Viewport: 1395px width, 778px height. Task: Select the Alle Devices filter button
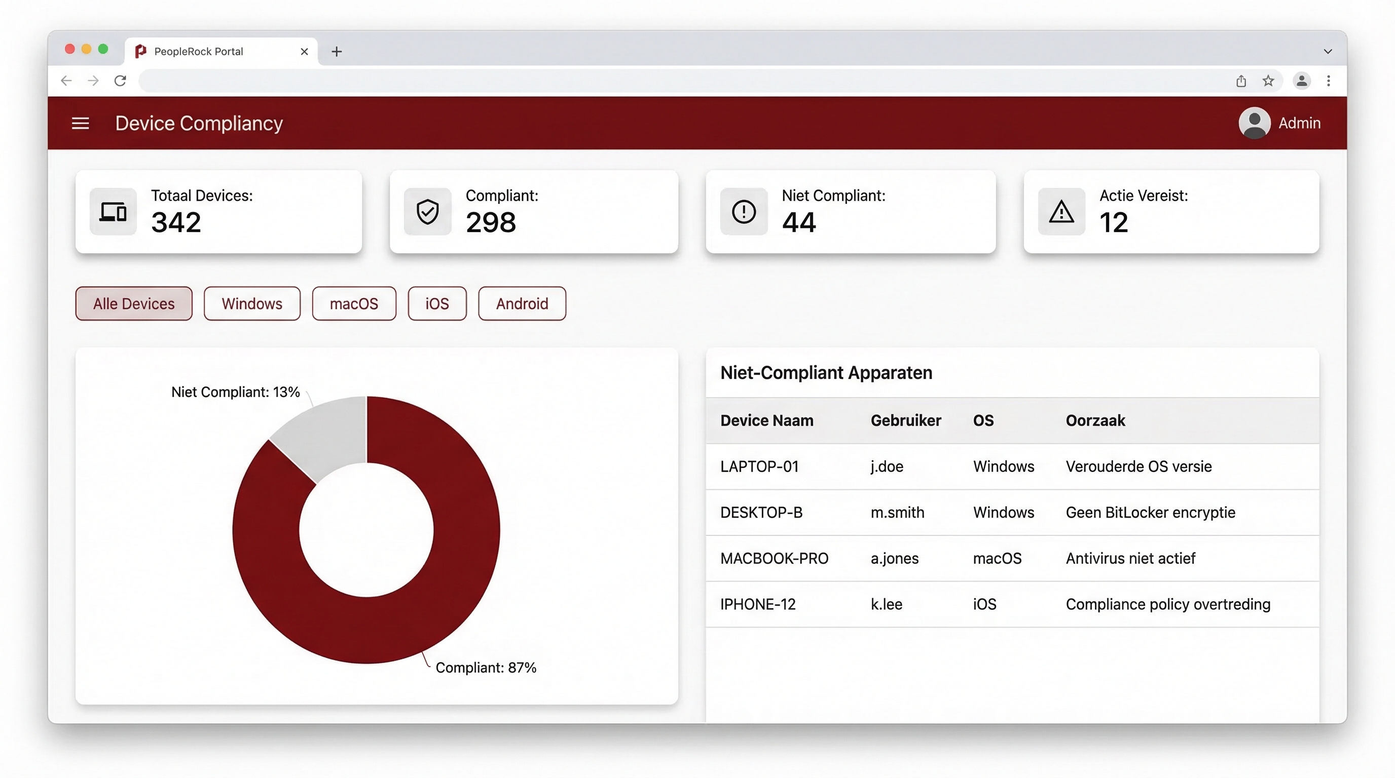(133, 303)
